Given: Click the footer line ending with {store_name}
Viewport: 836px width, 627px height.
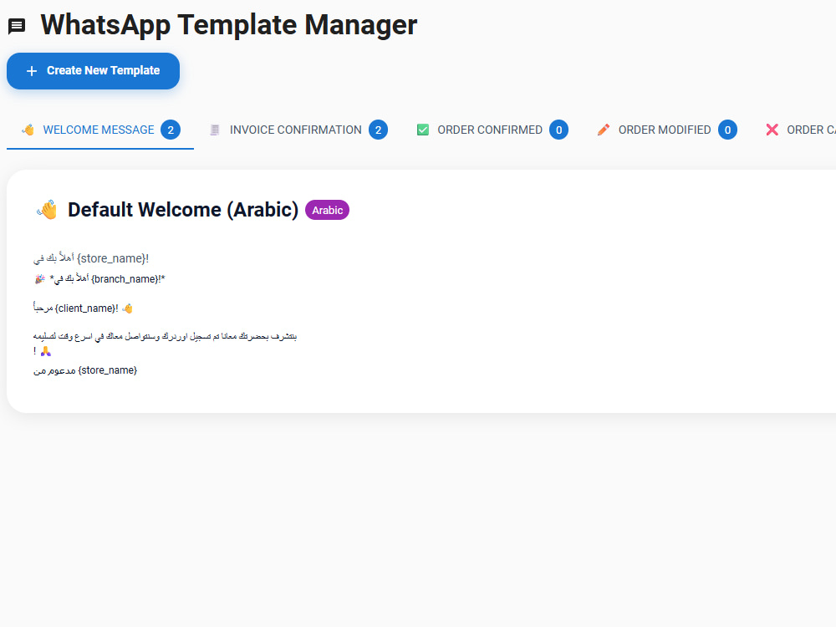Looking at the screenshot, I should pos(85,370).
